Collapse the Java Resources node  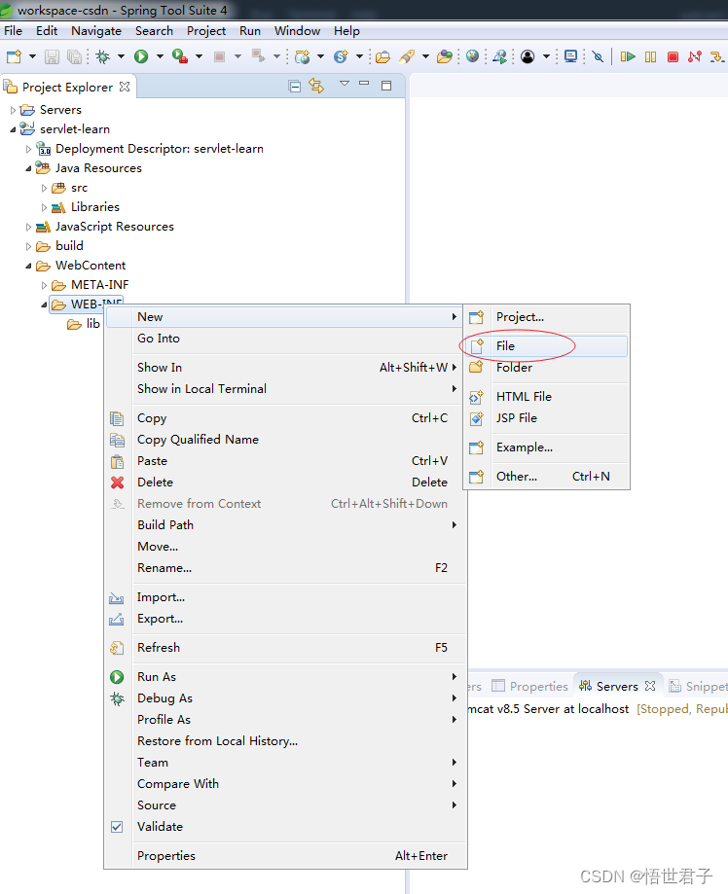pyautogui.click(x=28, y=168)
